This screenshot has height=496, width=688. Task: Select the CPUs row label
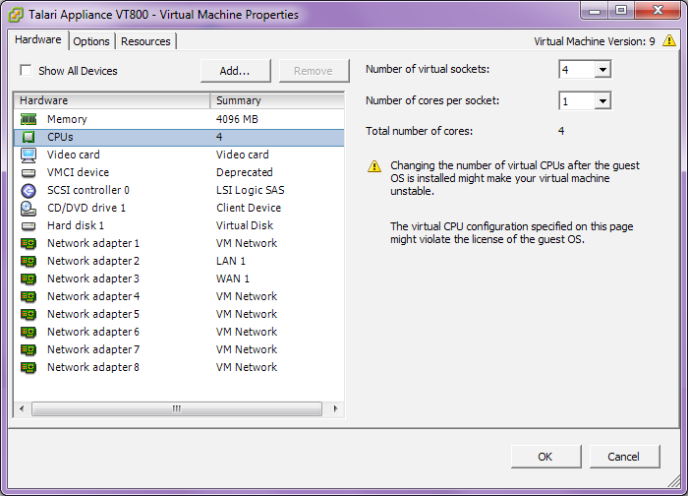click(60, 137)
